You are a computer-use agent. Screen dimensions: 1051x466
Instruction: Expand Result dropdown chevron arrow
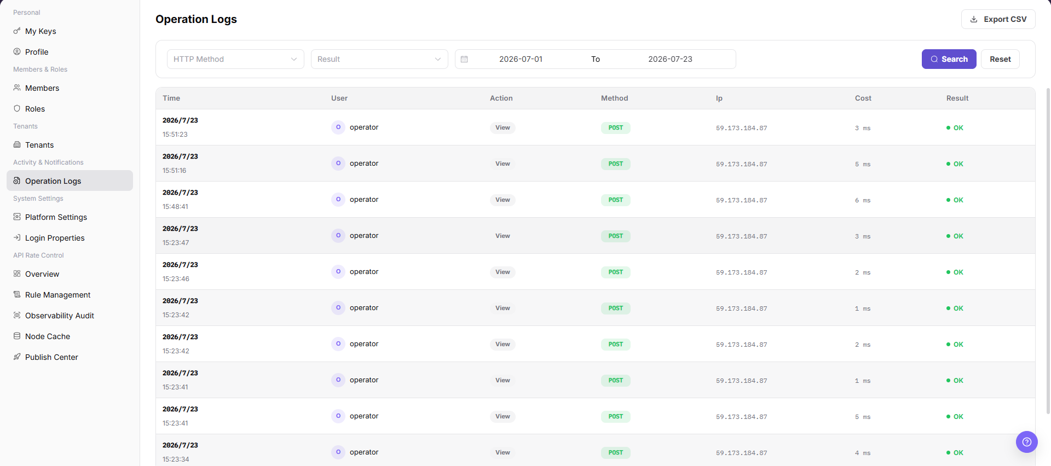pos(438,59)
